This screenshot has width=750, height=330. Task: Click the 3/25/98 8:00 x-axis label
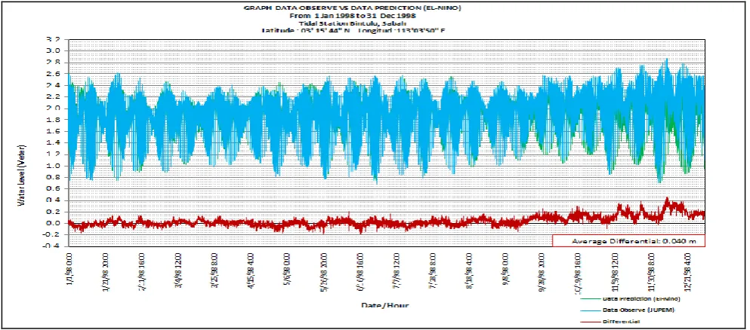(216, 270)
